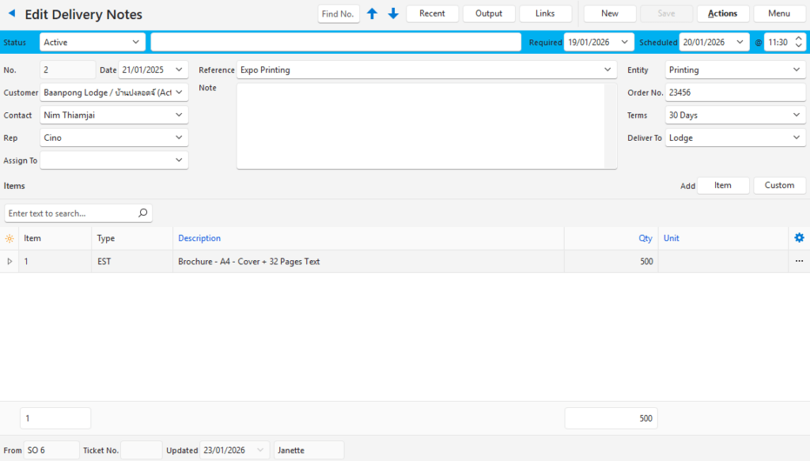
Task: Open the Actions menu
Action: (722, 13)
